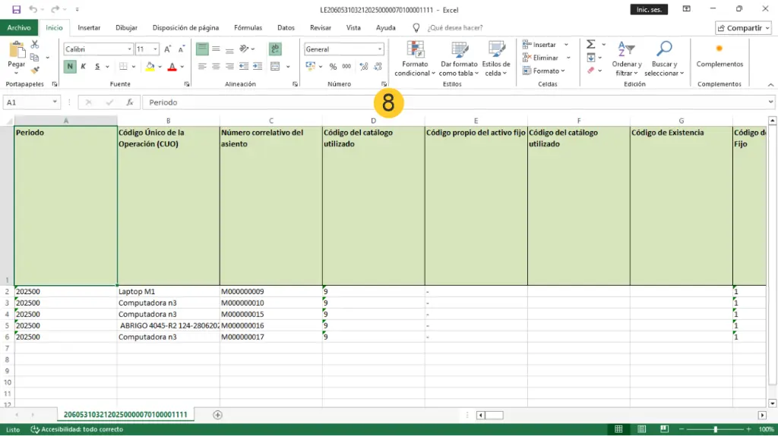This screenshot has width=778, height=436.
Task: Switch to the Insertar tab
Action: [89, 28]
